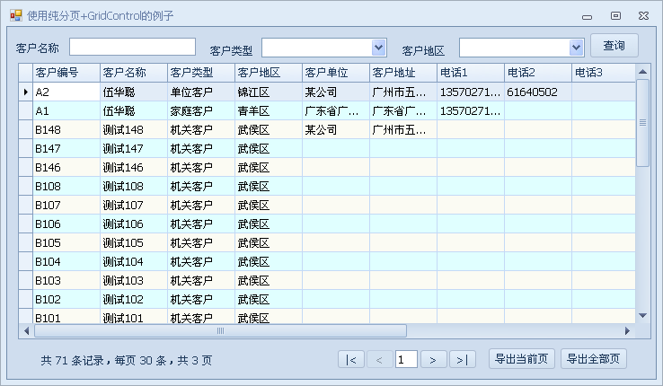Screen dimensions: 663x386
Task: Open the 客户类型 dropdown
Action: click(x=378, y=48)
